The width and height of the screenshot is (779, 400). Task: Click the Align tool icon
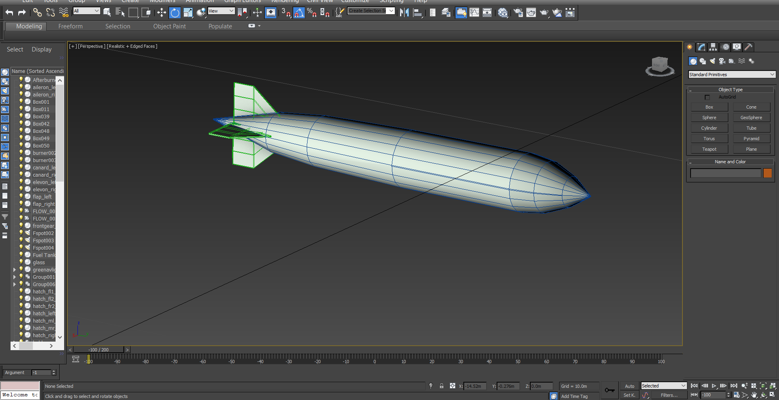417,13
